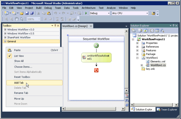This screenshot has height=119, width=181.
Task: Expand the SharePoint Workflow toolbox group
Action: (x=5, y=37)
